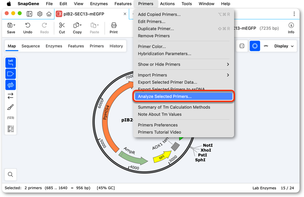This screenshot has width=304, height=197.
Task: Open the Apple menu
Action: 9,4
